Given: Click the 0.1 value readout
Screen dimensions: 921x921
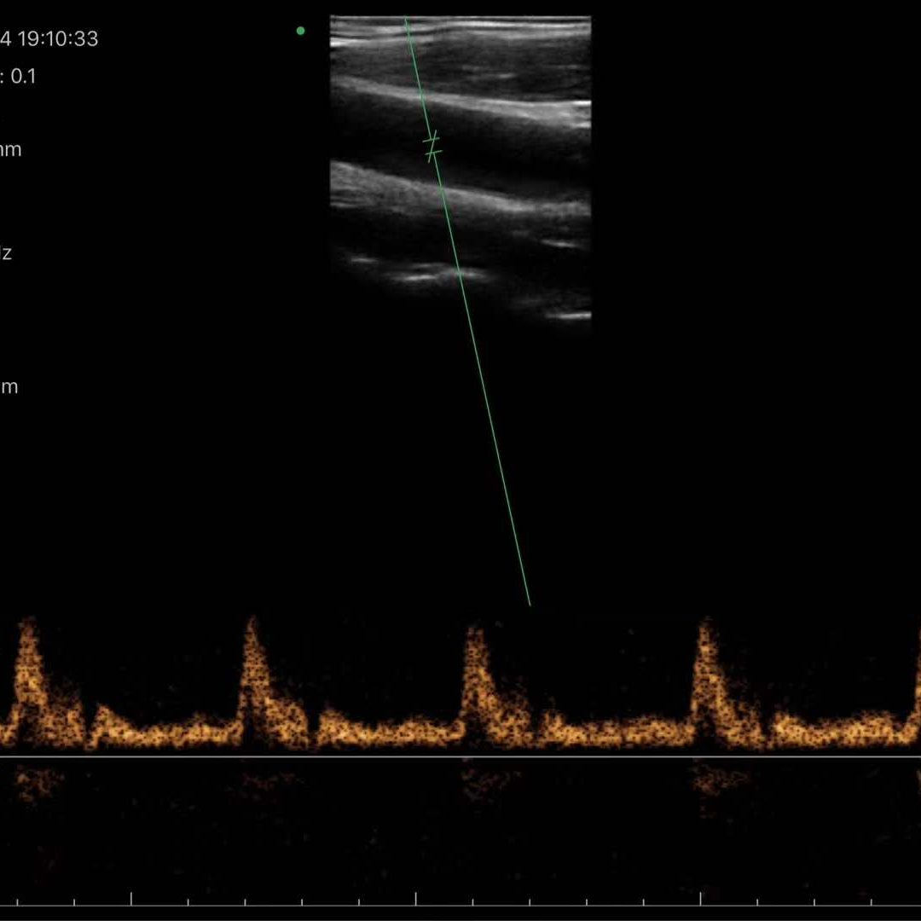Looking at the screenshot, I should (x=24, y=77).
